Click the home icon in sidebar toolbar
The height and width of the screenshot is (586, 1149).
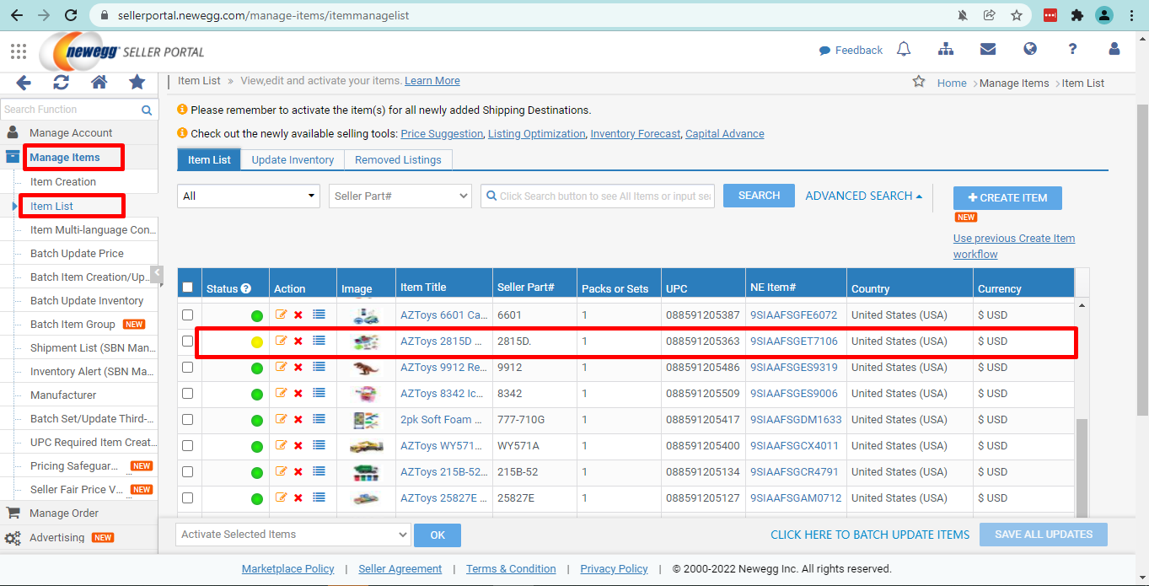click(x=99, y=83)
